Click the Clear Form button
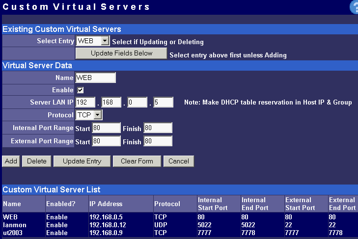This screenshot has width=358, height=239. pos(137,161)
